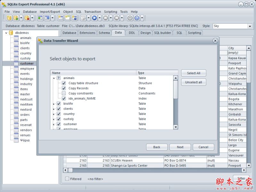Click the data grid horizontal scroll-right arrow
This screenshot has height=192, width=256.
244,170
